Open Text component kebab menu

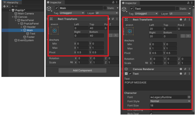tap(189, 74)
